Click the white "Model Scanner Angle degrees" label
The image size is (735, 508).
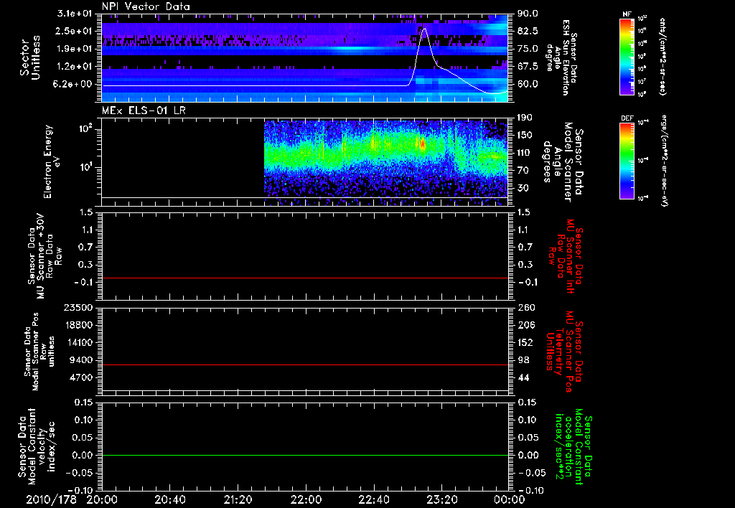pos(563,161)
